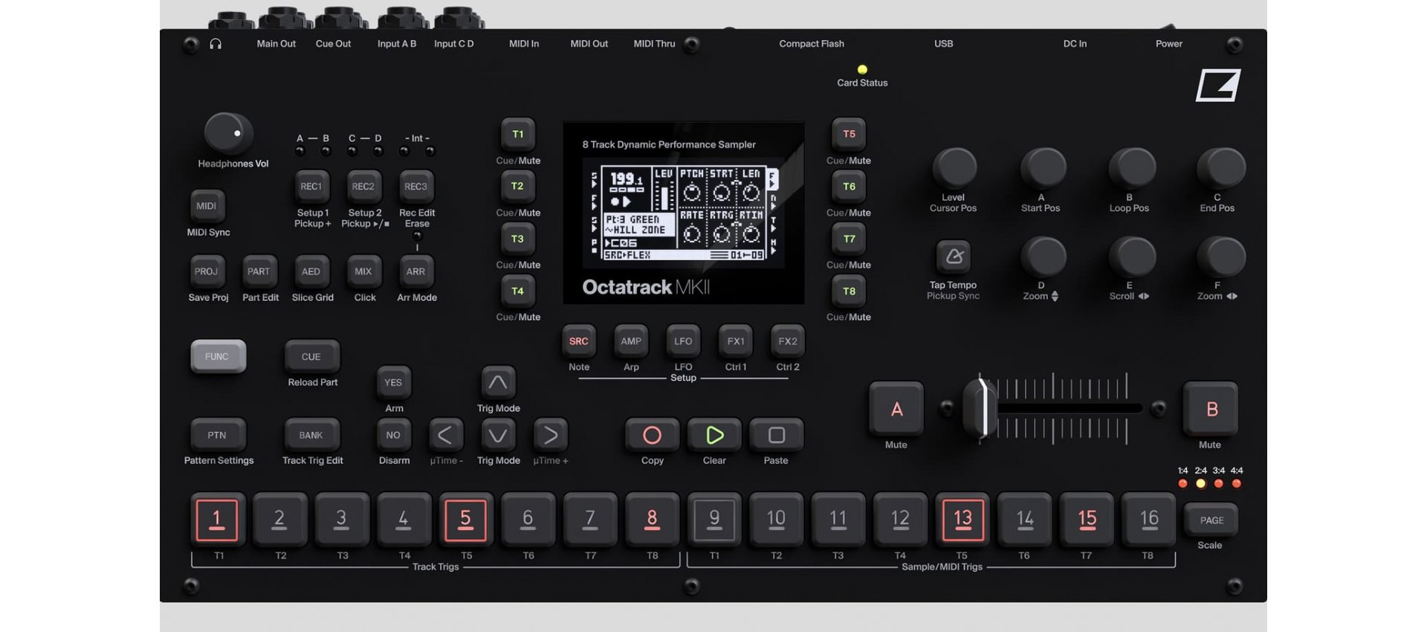
Task: Toggle trig key 3
Action: tap(341, 519)
